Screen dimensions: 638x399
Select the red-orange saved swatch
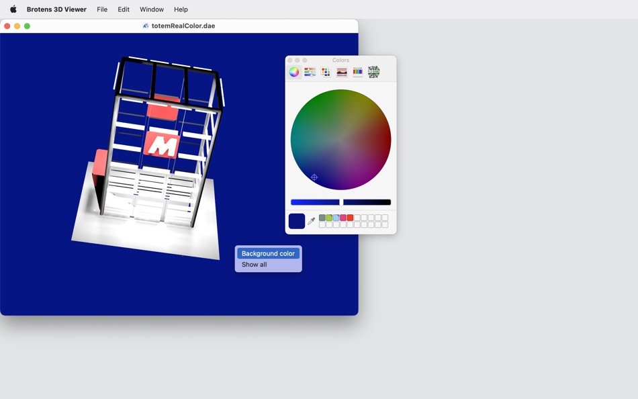click(350, 218)
